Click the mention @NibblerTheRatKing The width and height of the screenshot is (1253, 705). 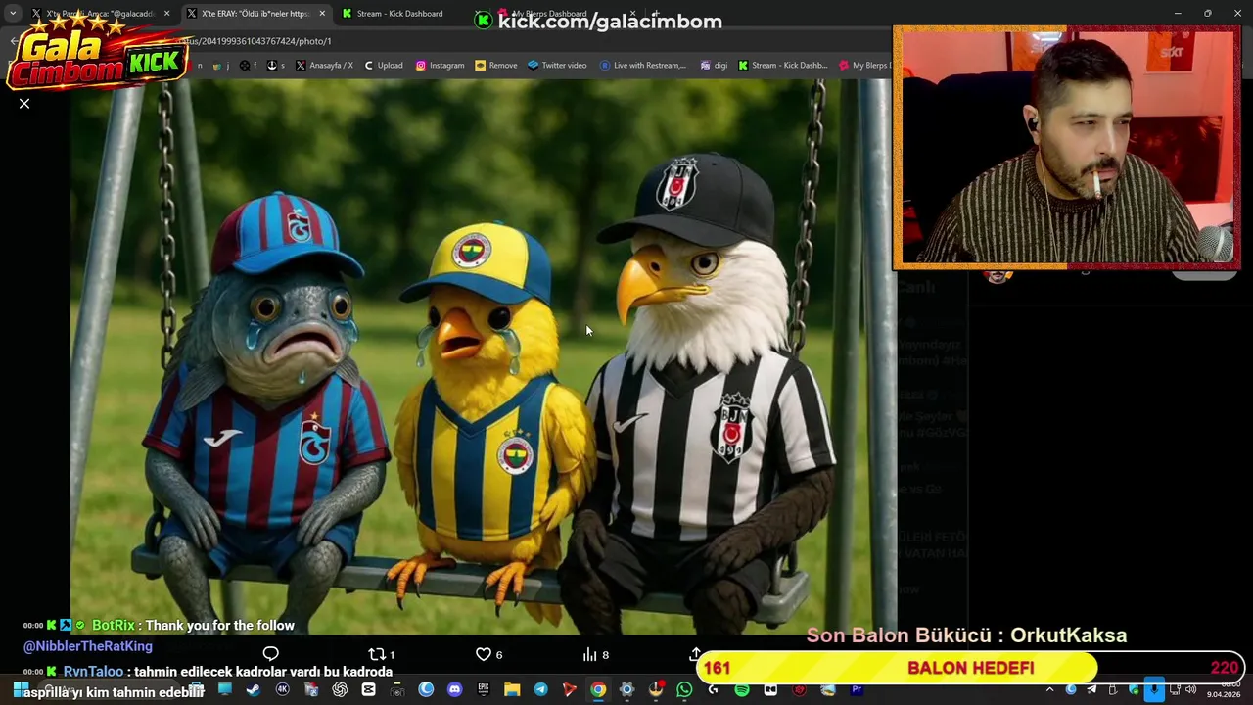point(88,646)
